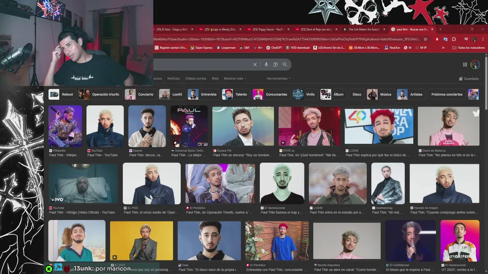This screenshot has width=488, height=274.
Task: Filter images by Vinilo chip
Action: (305, 94)
